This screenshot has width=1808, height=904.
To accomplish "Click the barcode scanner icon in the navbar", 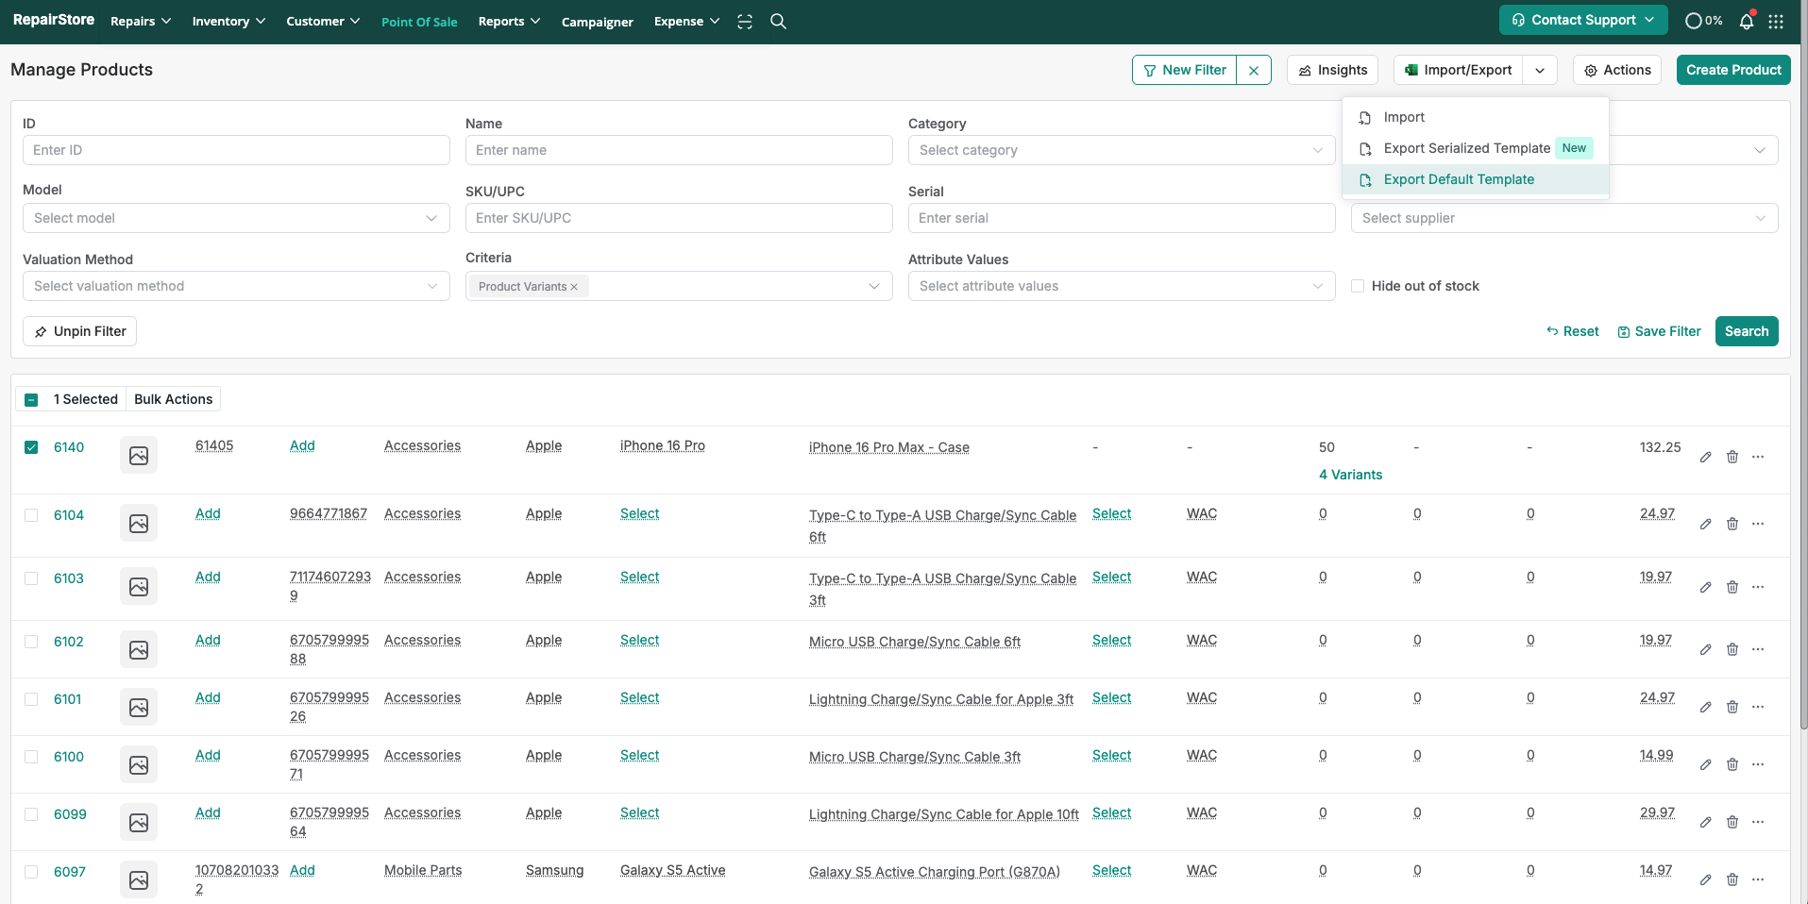I will pos(745,22).
